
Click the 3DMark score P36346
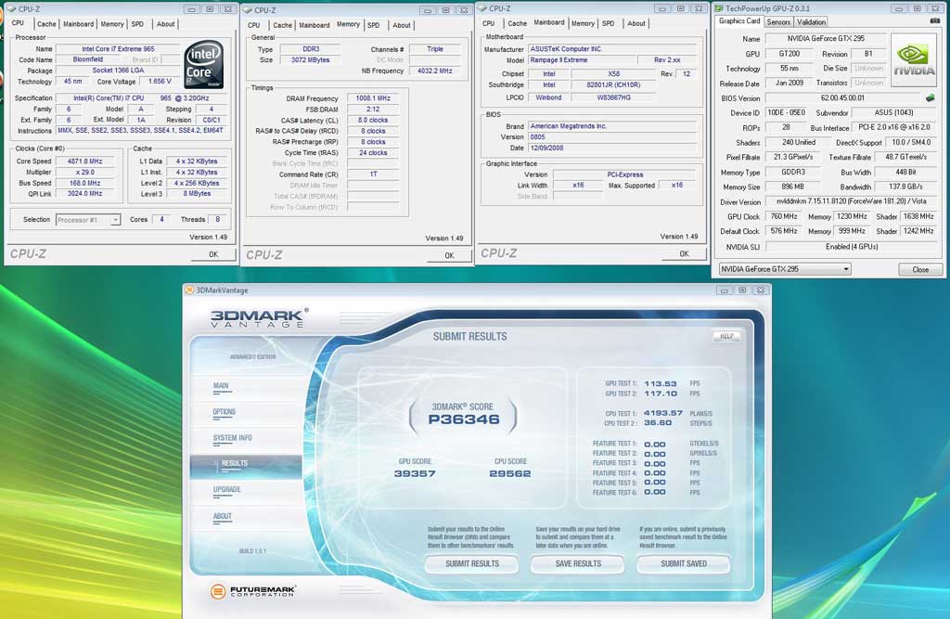tap(464, 419)
